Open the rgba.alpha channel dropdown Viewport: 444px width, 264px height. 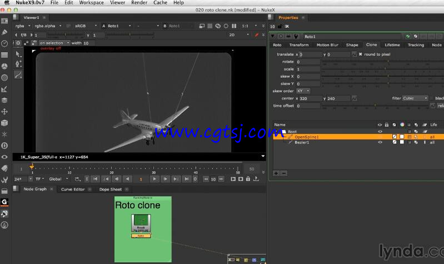48,26
